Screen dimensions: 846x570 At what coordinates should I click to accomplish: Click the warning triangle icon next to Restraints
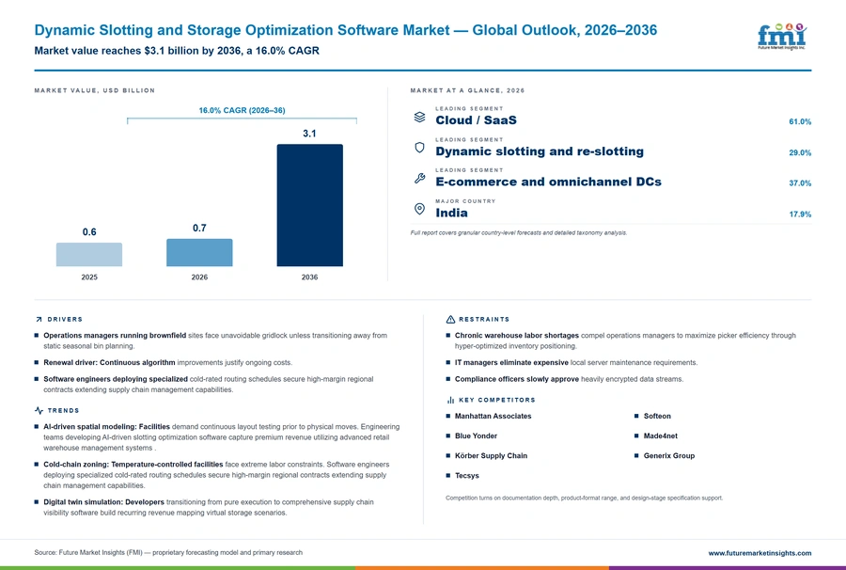point(450,320)
